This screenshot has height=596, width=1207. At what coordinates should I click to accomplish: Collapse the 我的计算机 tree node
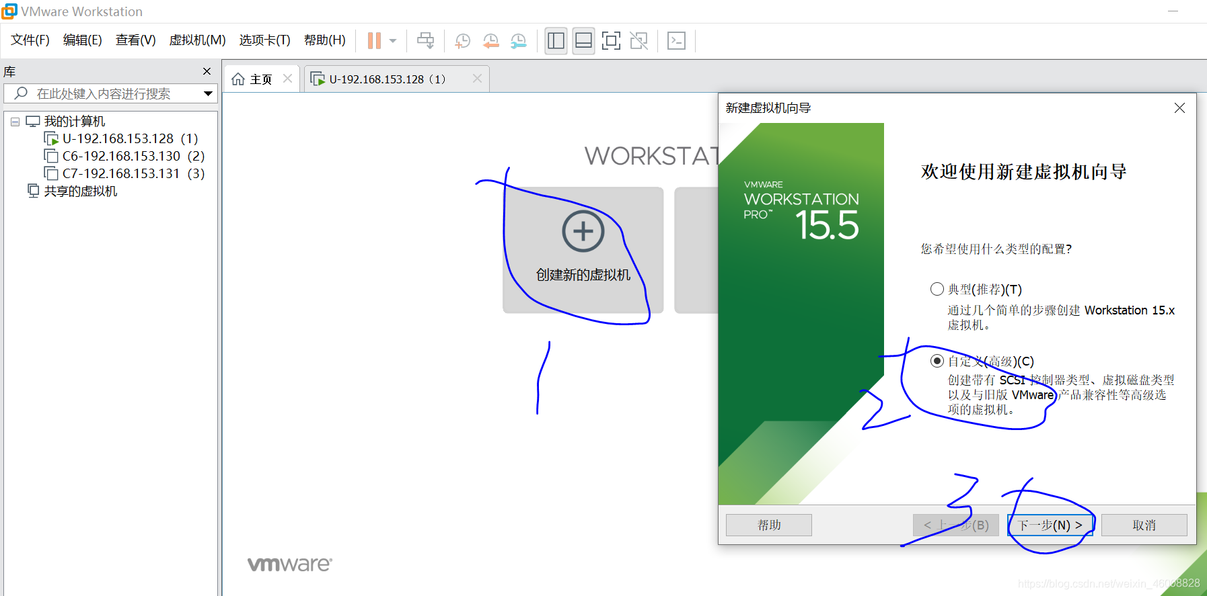click(x=15, y=122)
